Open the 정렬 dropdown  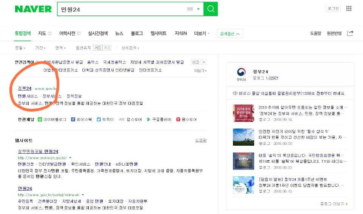click(x=20, y=48)
